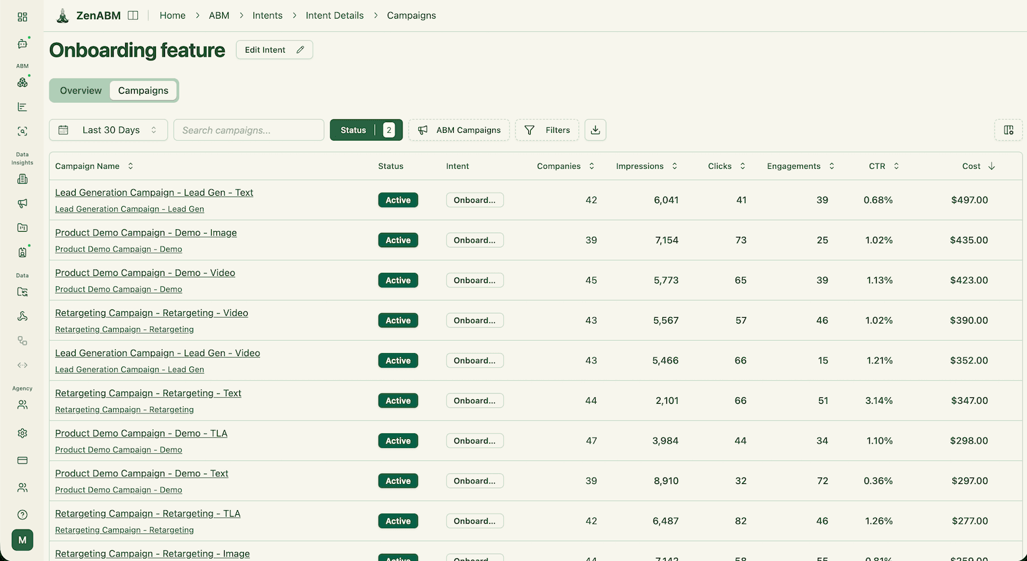
Task: Open the Last 30 Days date dropdown
Action: 108,130
